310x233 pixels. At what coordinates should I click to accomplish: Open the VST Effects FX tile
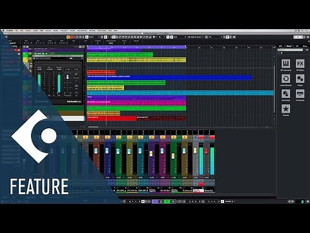(x=300, y=63)
